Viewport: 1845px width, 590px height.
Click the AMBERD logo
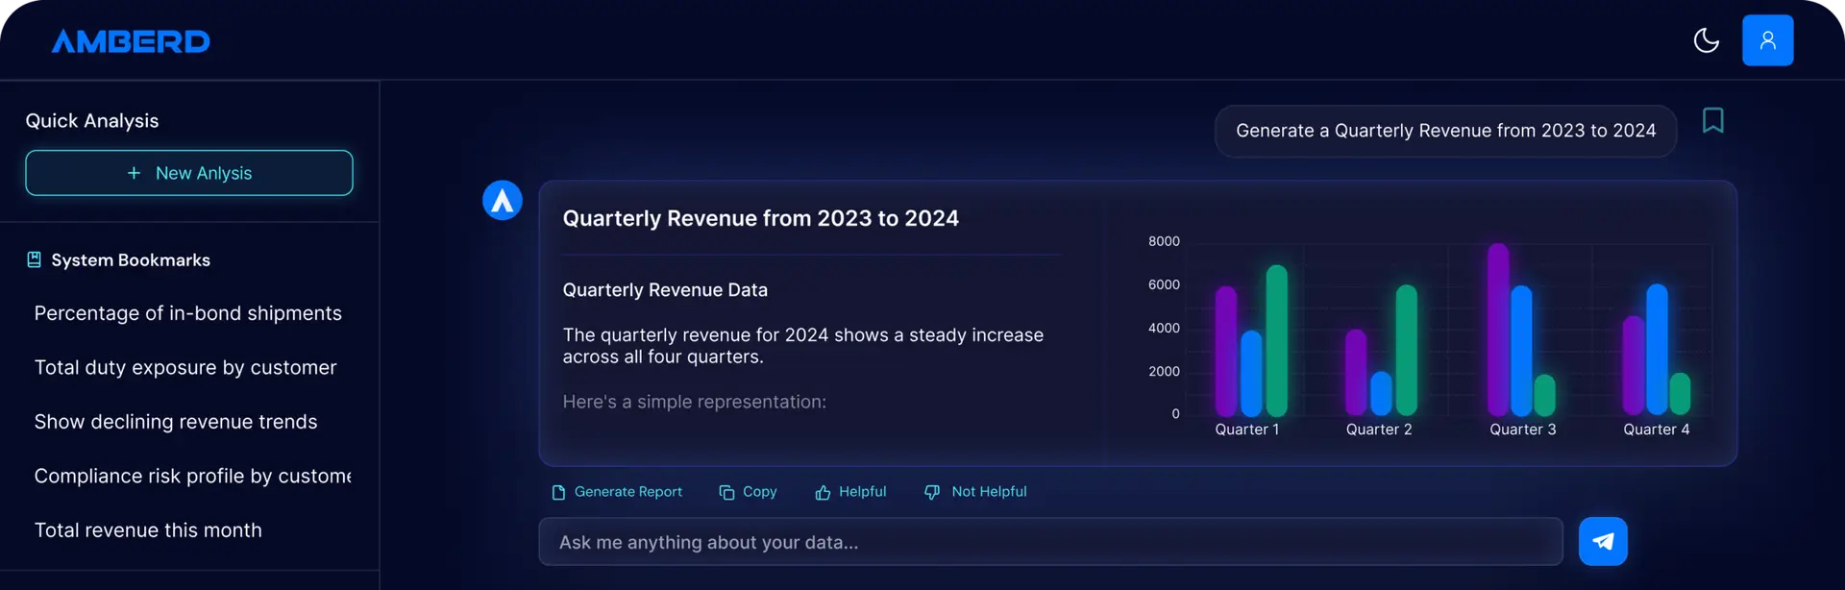131,41
